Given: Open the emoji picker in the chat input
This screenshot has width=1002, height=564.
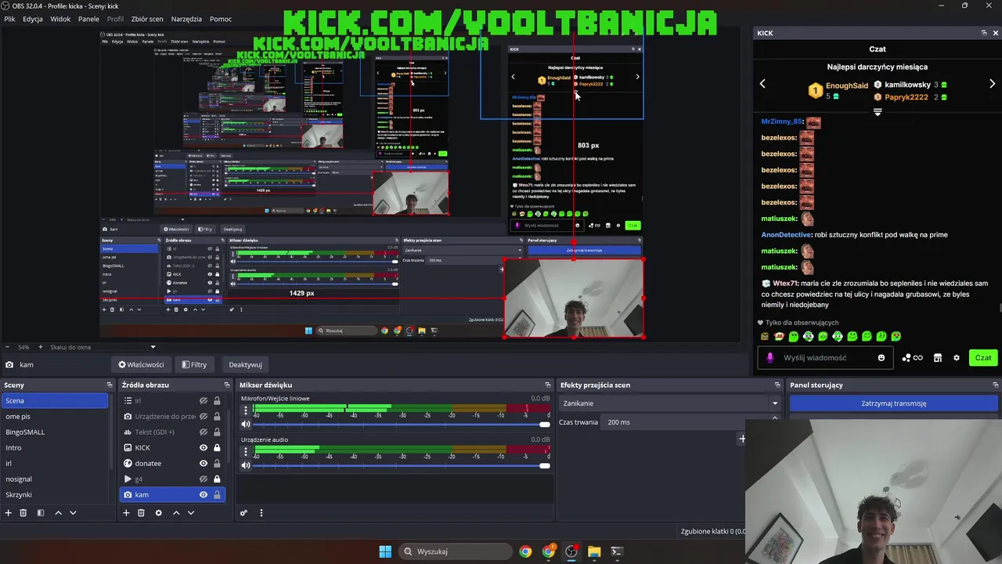Looking at the screenshot, I should click(881, 358).
